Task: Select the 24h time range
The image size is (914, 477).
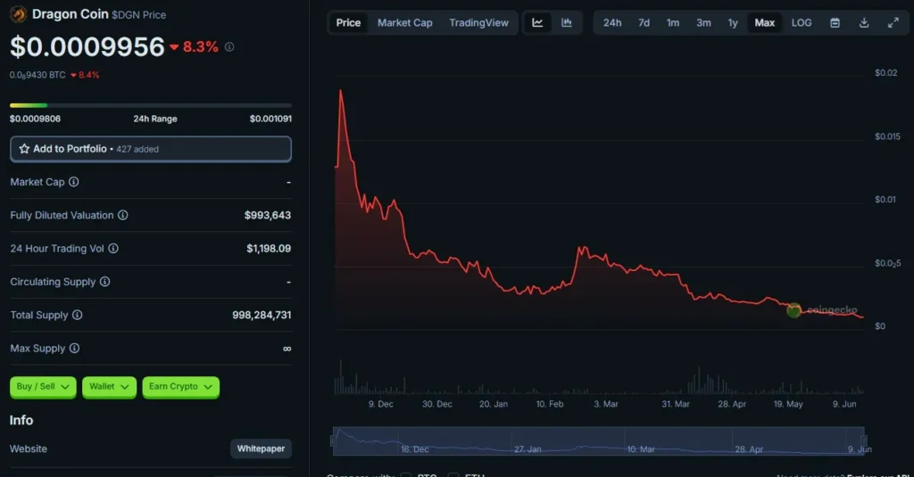Action: pyautogui.click(x=612, y=22)
